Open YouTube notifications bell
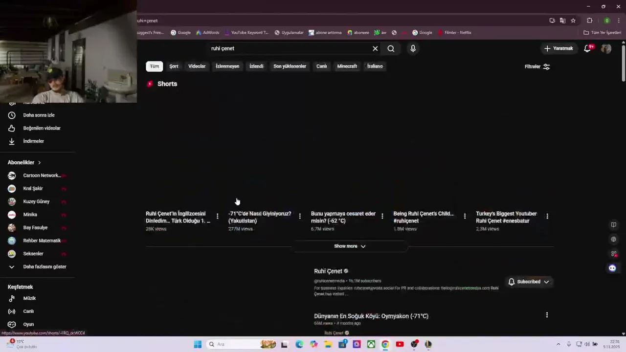Image resolution: width=626 pixels, height=352 pixels. point(587,48)
